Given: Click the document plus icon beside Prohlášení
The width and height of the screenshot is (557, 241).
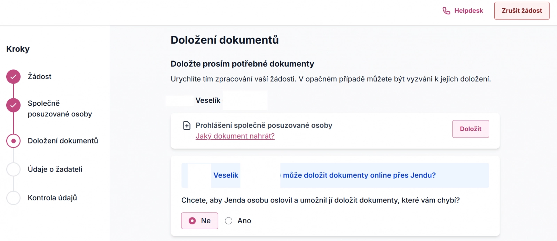Looking at the screenshot, I should [187, 125].
